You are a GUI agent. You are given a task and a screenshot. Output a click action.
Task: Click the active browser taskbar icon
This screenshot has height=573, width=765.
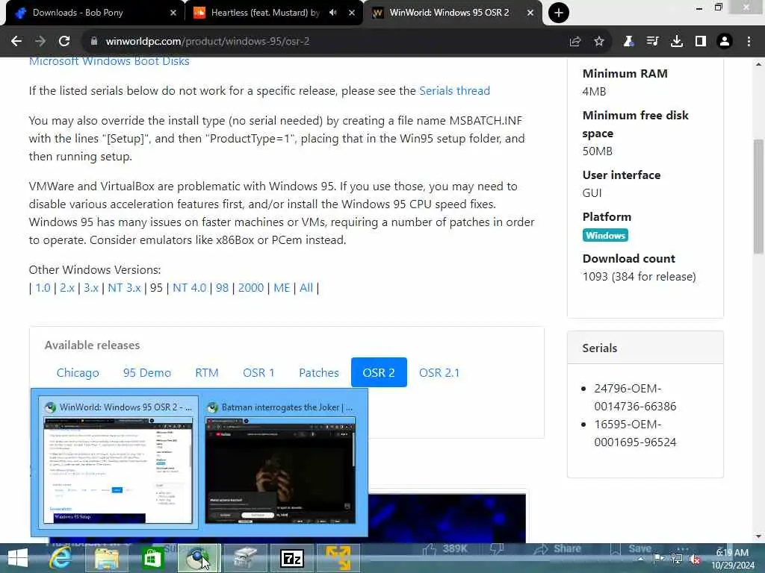tap(199, 558)
